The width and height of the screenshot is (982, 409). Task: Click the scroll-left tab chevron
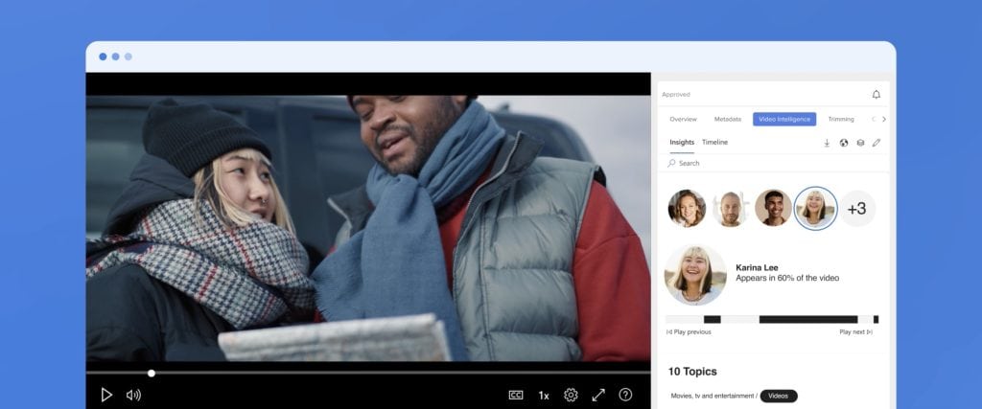[873, 119]
